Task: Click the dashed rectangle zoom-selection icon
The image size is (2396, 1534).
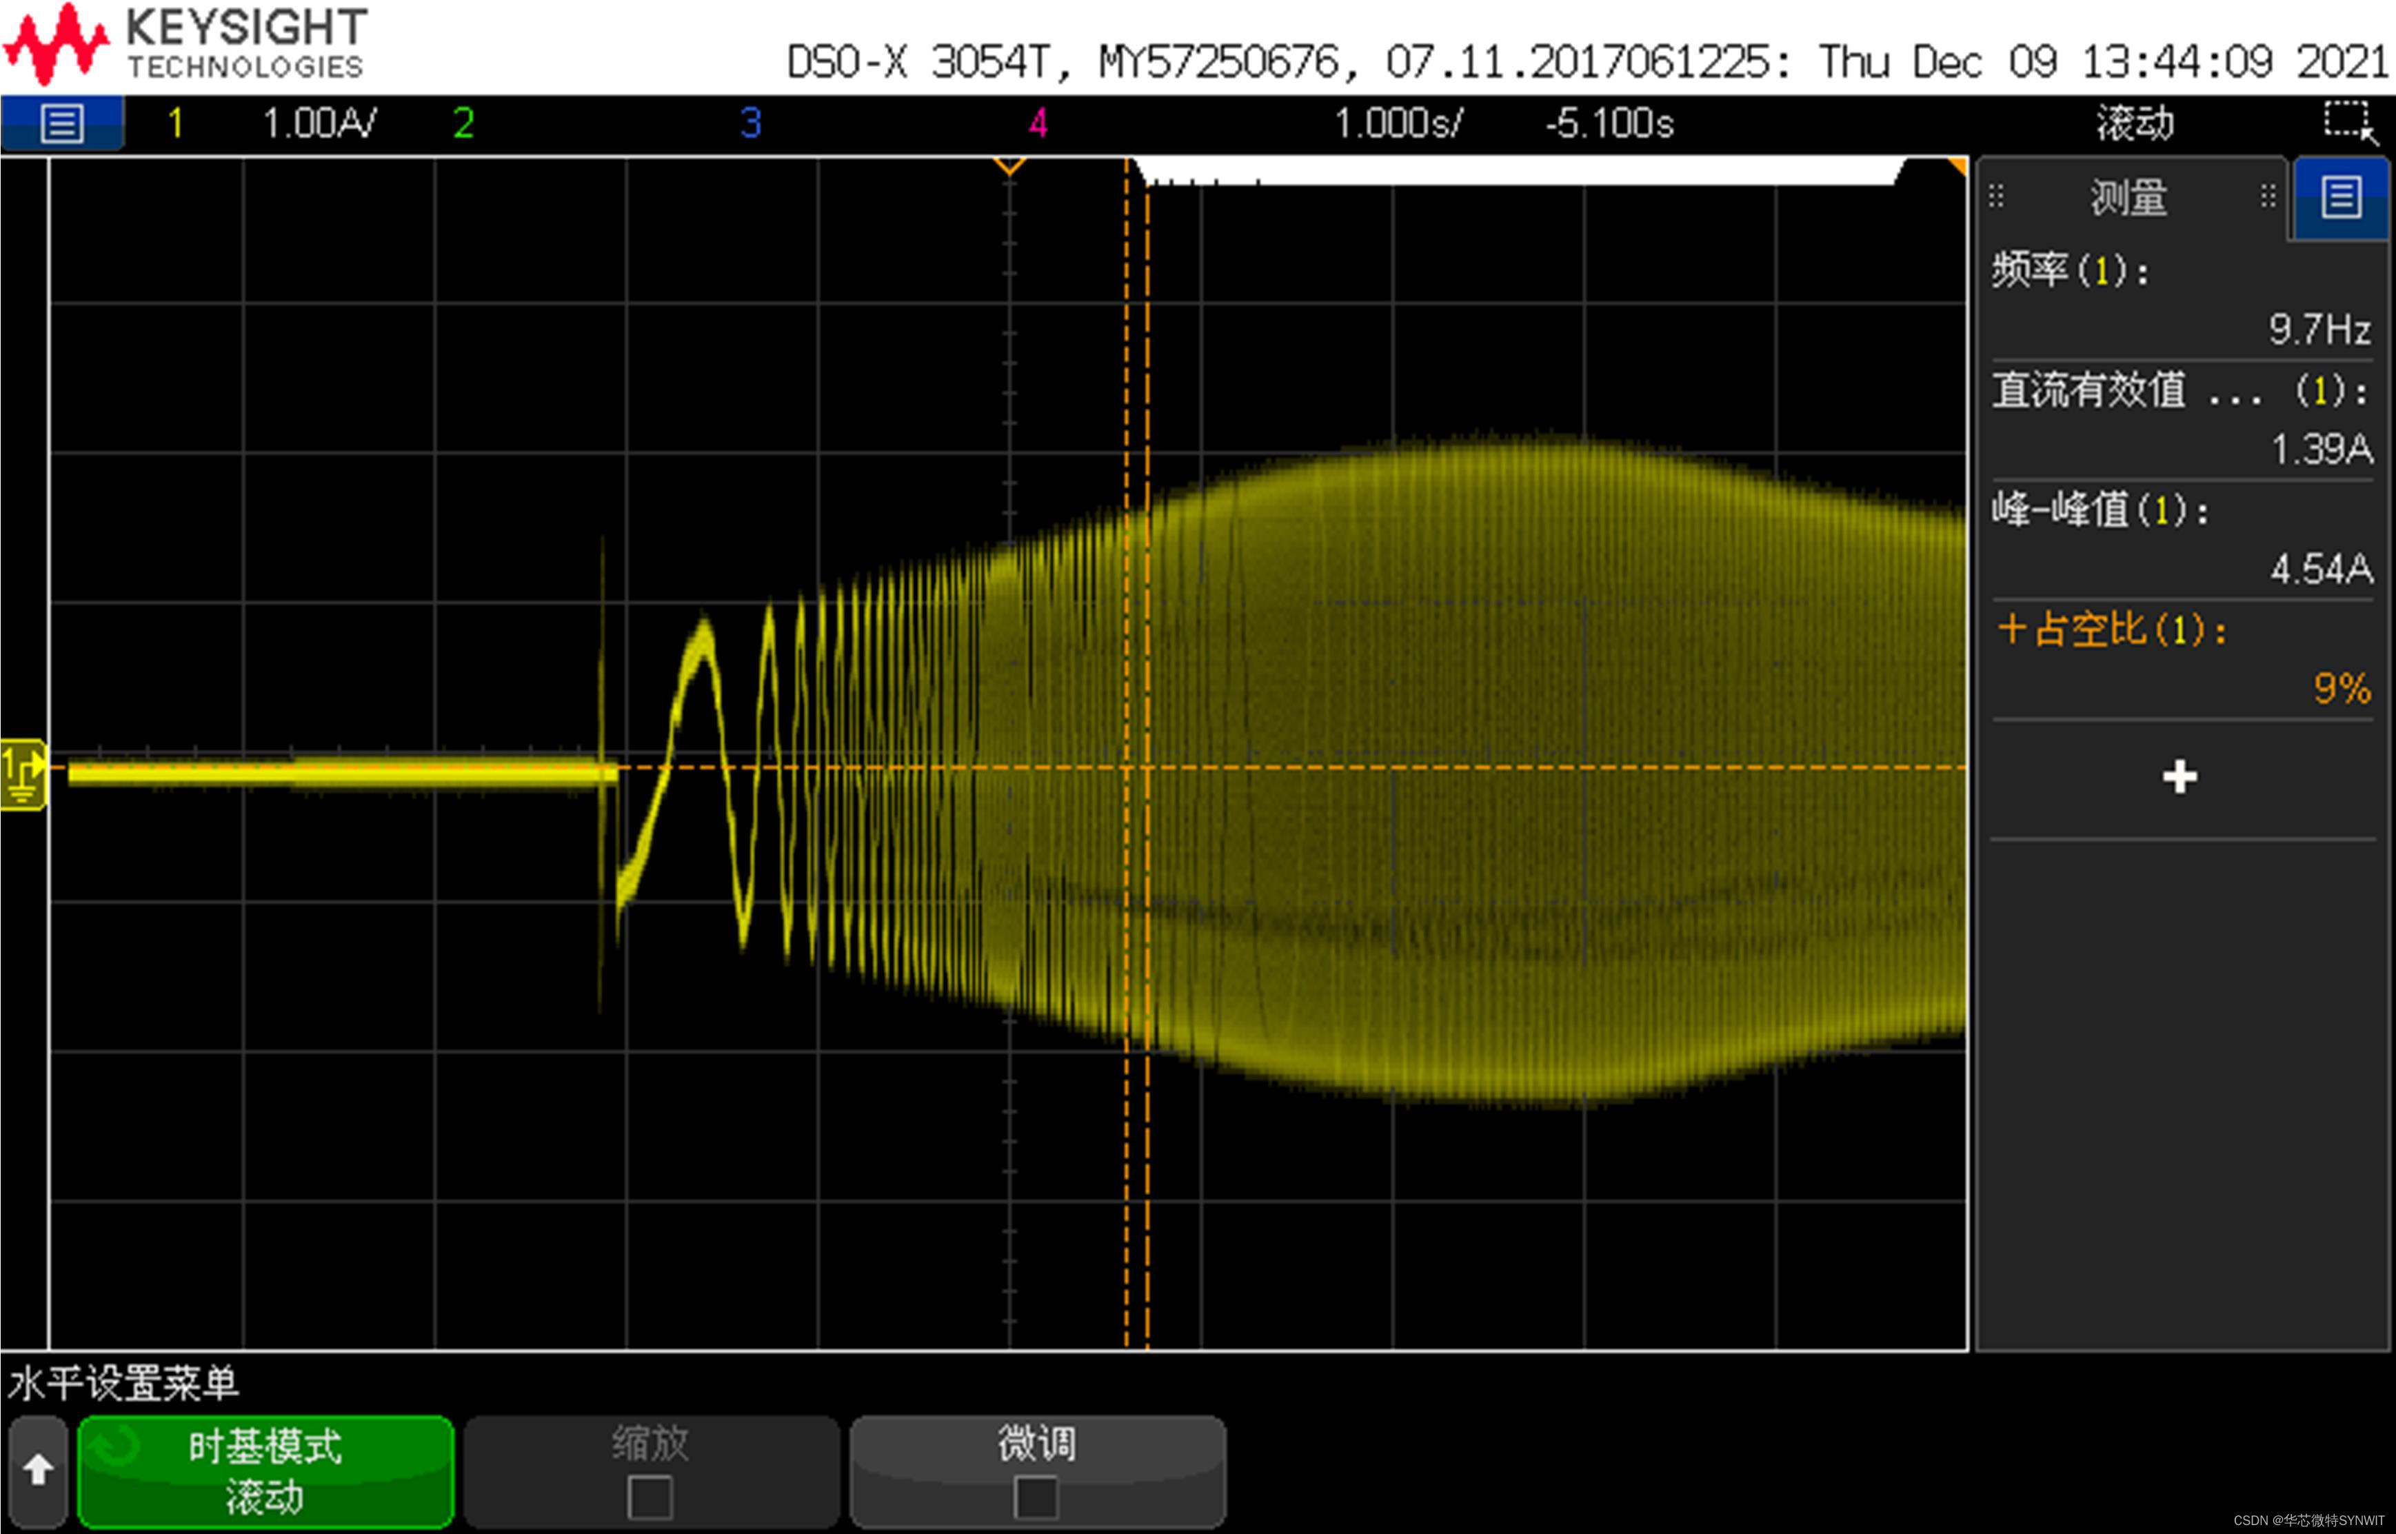Action: coord(2349,123)
